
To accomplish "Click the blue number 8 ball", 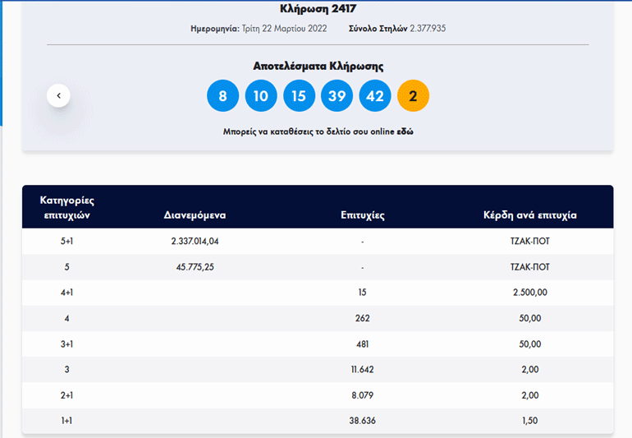I will point(222,96).
